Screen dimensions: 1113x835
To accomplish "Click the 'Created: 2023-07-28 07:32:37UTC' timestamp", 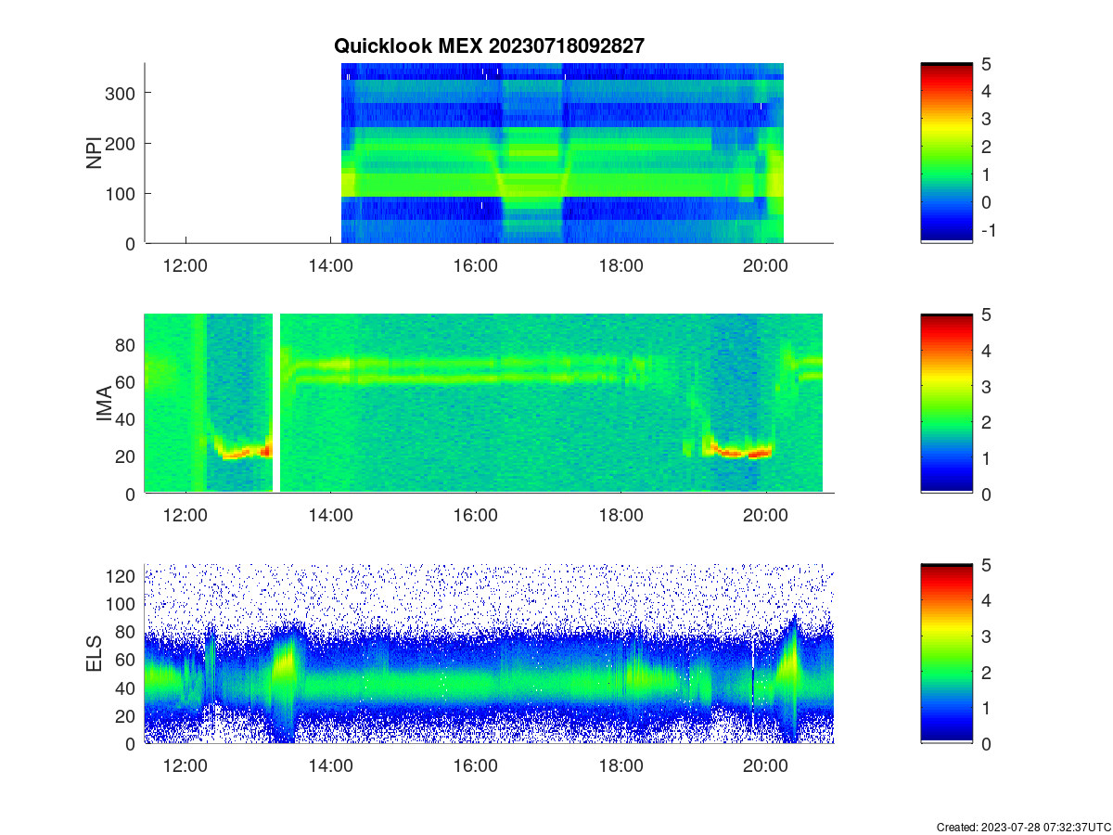I will pos(1022,827).
